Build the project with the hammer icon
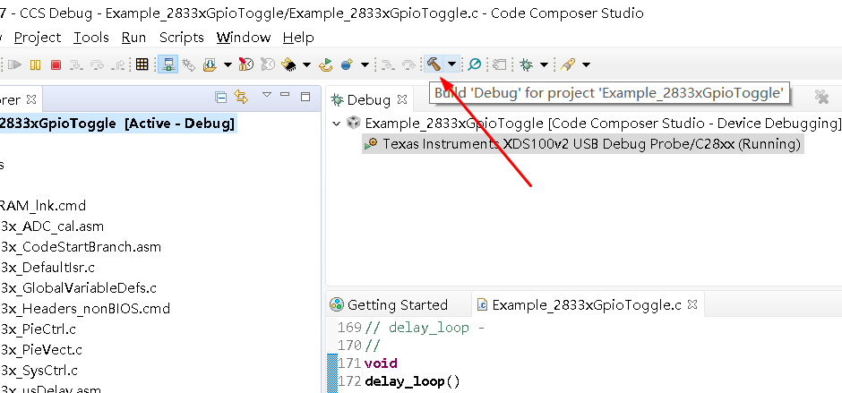 click(434, 64)
